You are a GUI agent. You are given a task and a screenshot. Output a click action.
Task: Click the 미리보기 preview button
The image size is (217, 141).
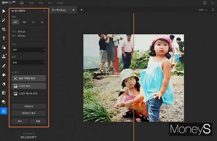coord(29,107)
